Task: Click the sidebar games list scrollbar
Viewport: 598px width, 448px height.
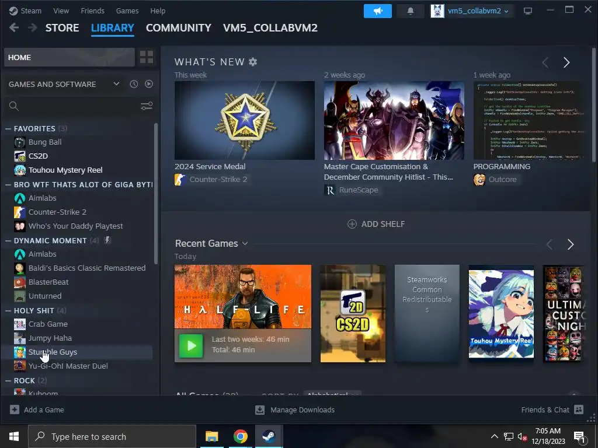Action: tap(155, 194)
